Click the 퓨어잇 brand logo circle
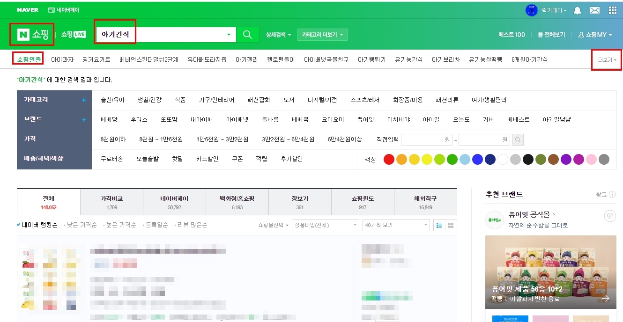 point(495,220)
